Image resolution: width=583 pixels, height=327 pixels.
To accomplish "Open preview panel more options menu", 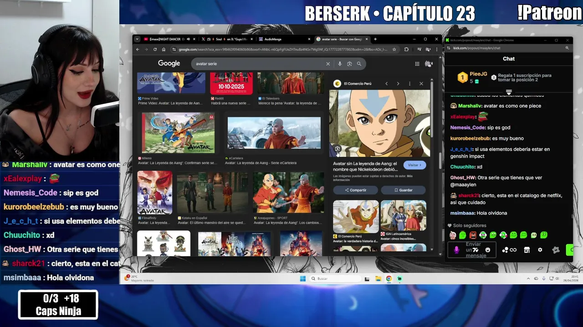I will [x=409, y=84].
